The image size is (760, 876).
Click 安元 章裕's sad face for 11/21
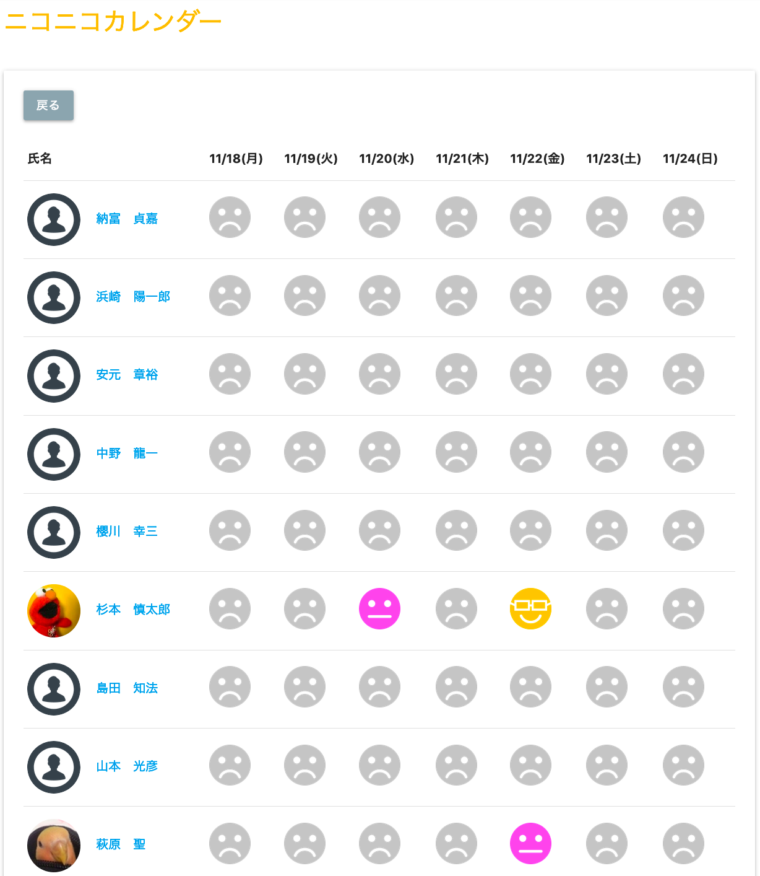coord(456,374)
